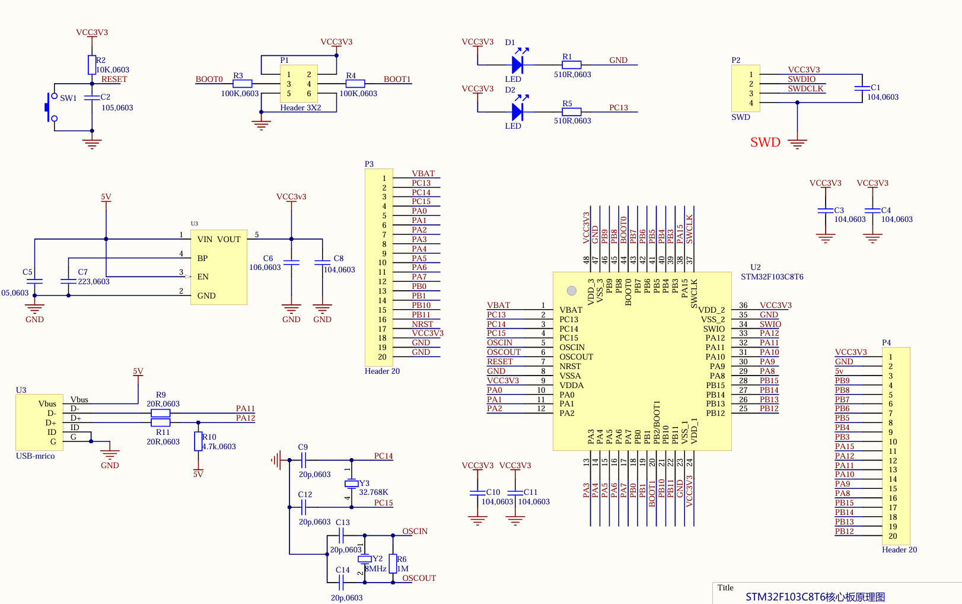
Task: Click capacitor C1 symbol beside SWD header
Action: [x=862, y=88]
